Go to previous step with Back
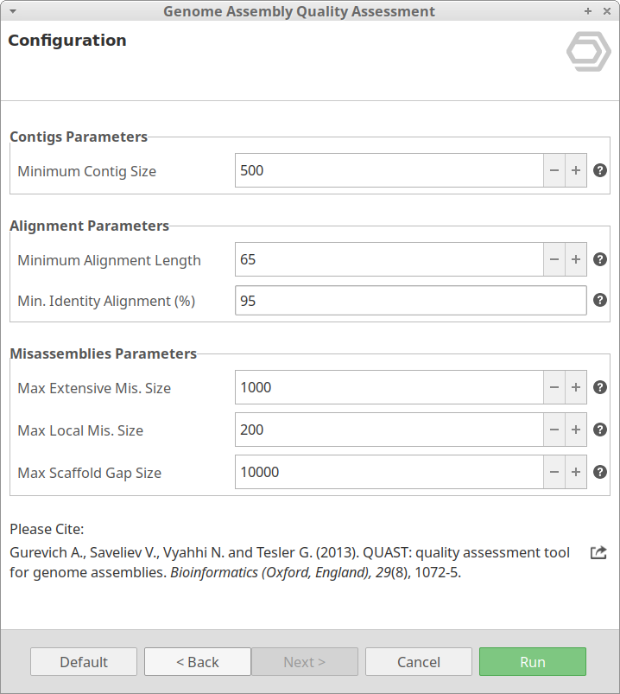The image size is (620, 694). 198,662
